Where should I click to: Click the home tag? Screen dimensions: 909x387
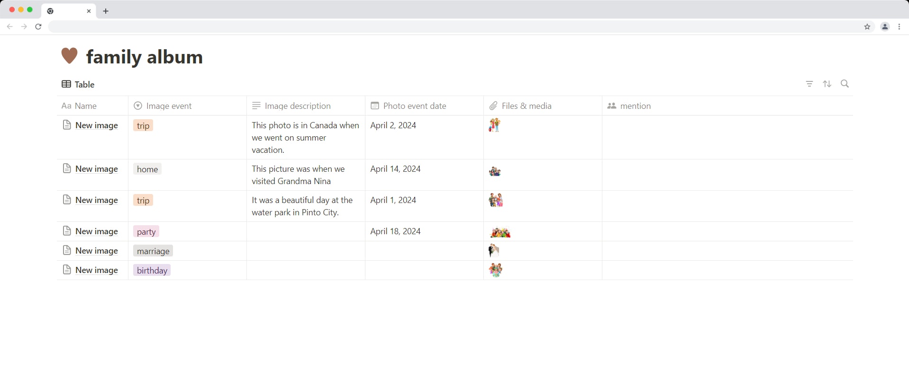point(147,169)
